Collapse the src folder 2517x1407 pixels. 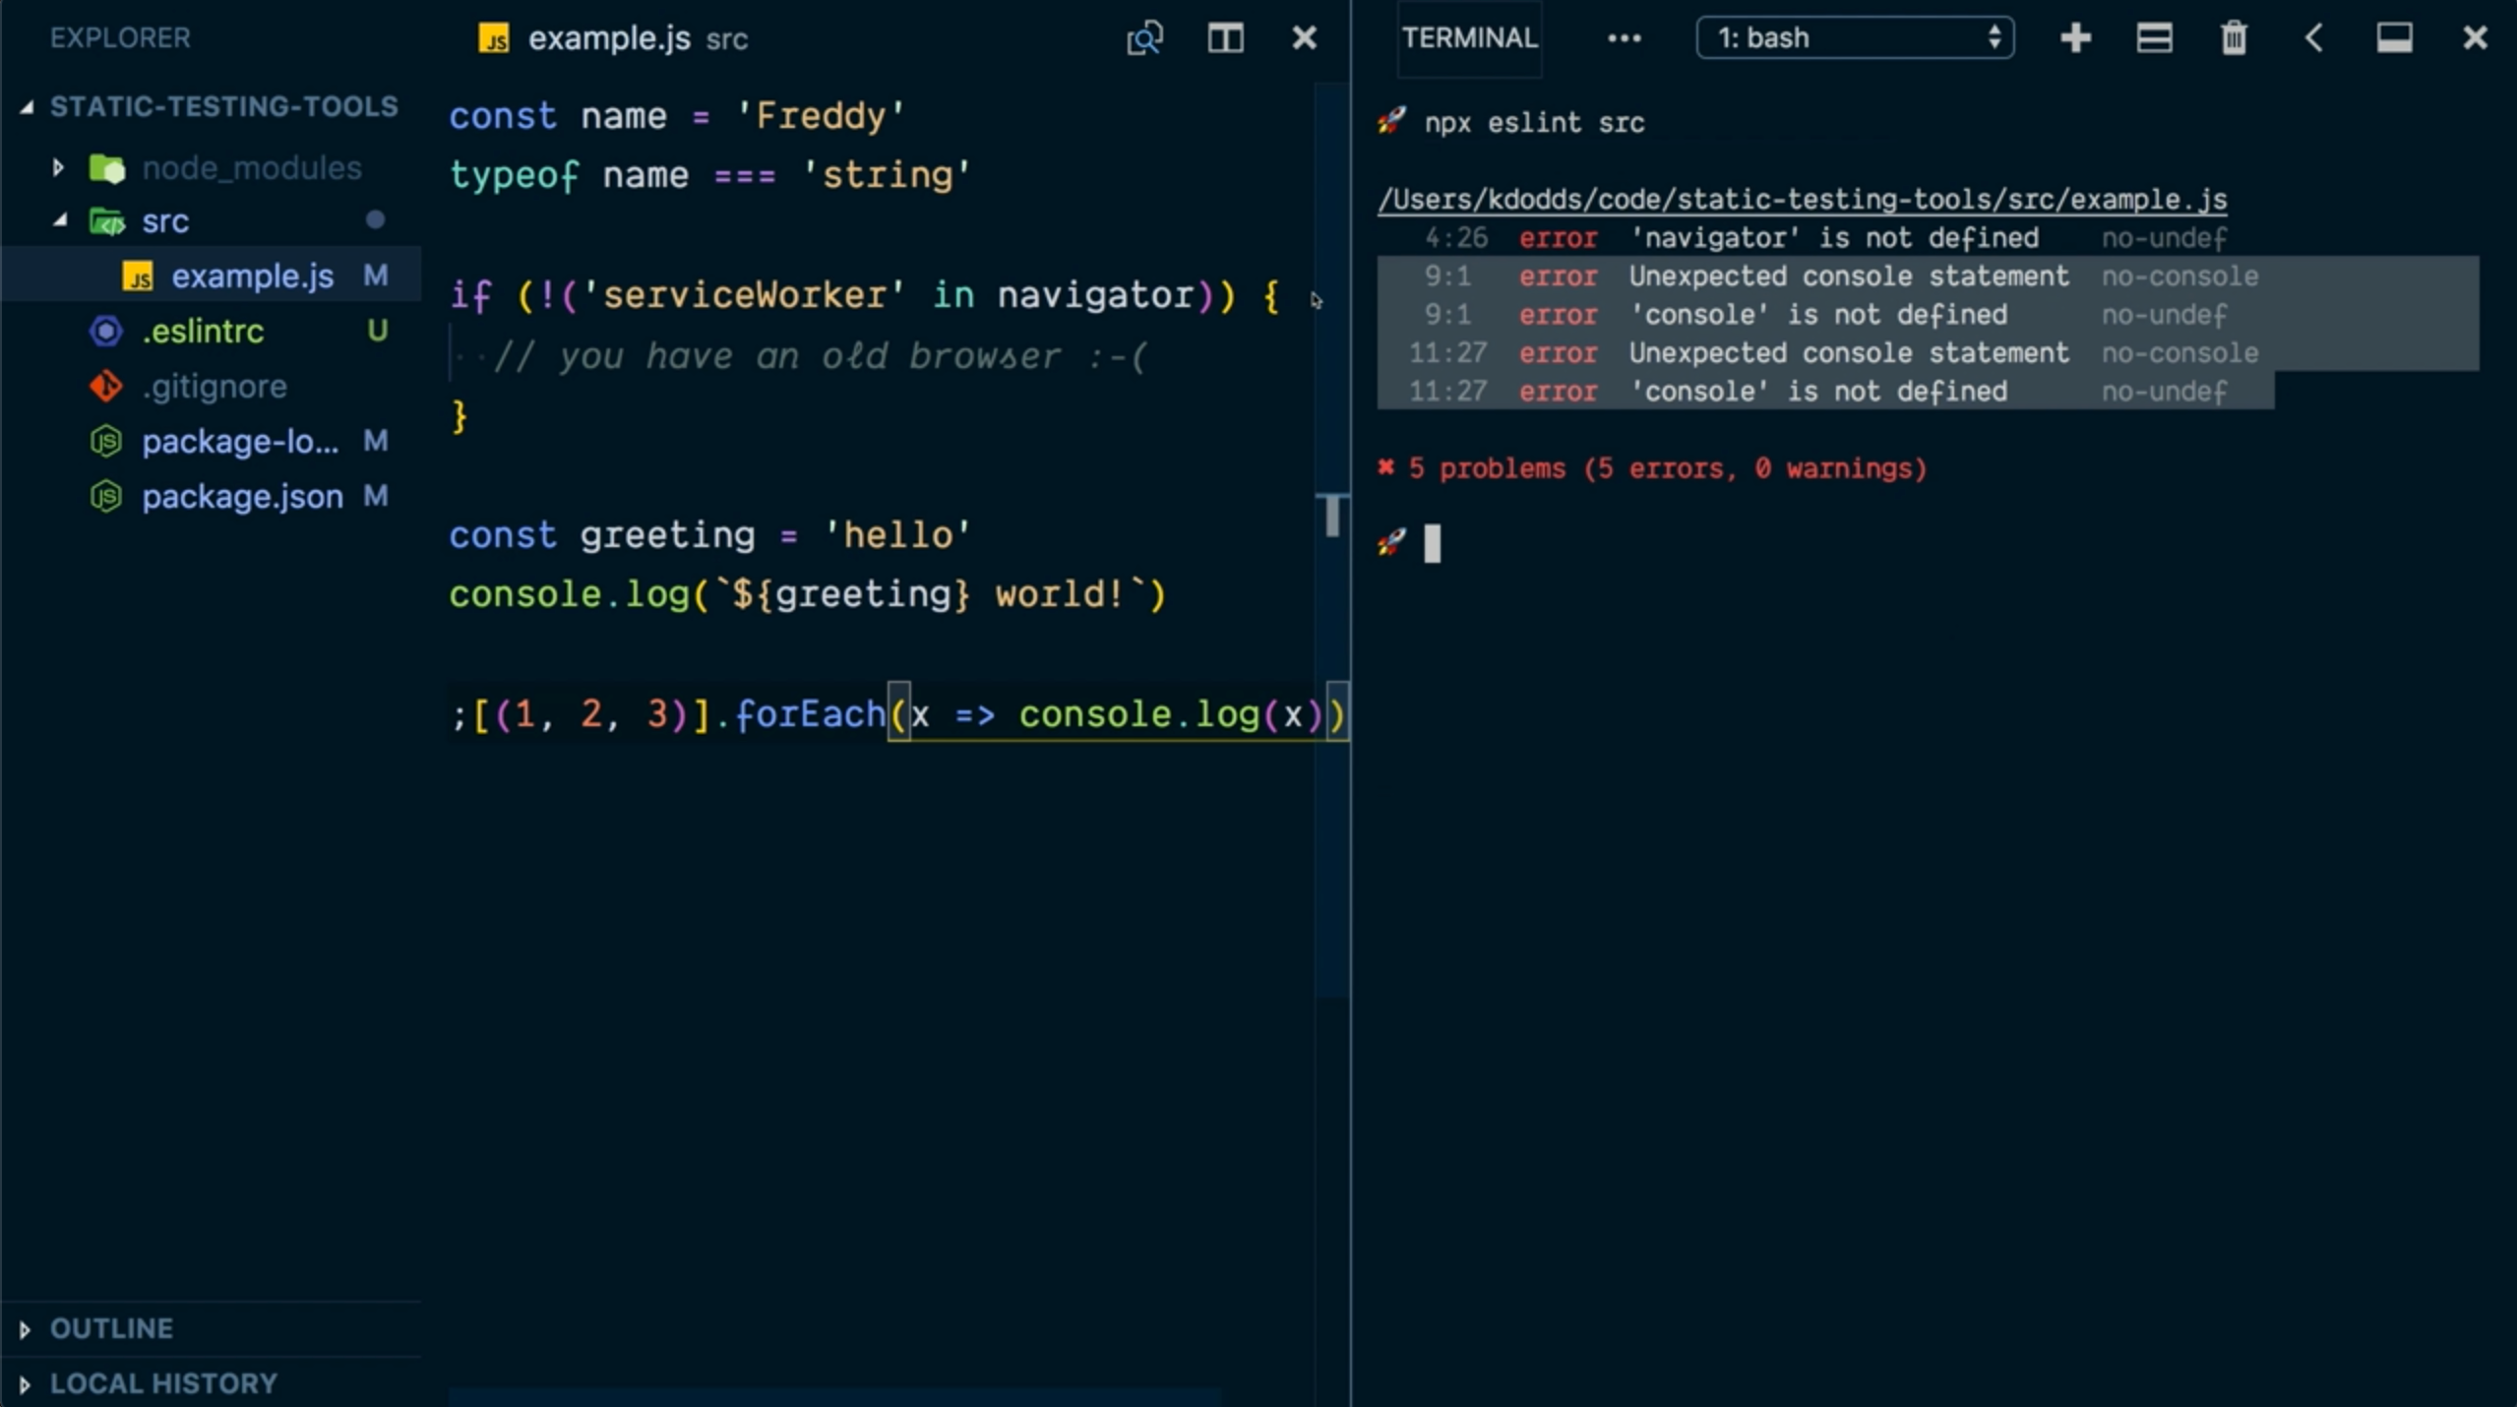[x=164, y=221]
